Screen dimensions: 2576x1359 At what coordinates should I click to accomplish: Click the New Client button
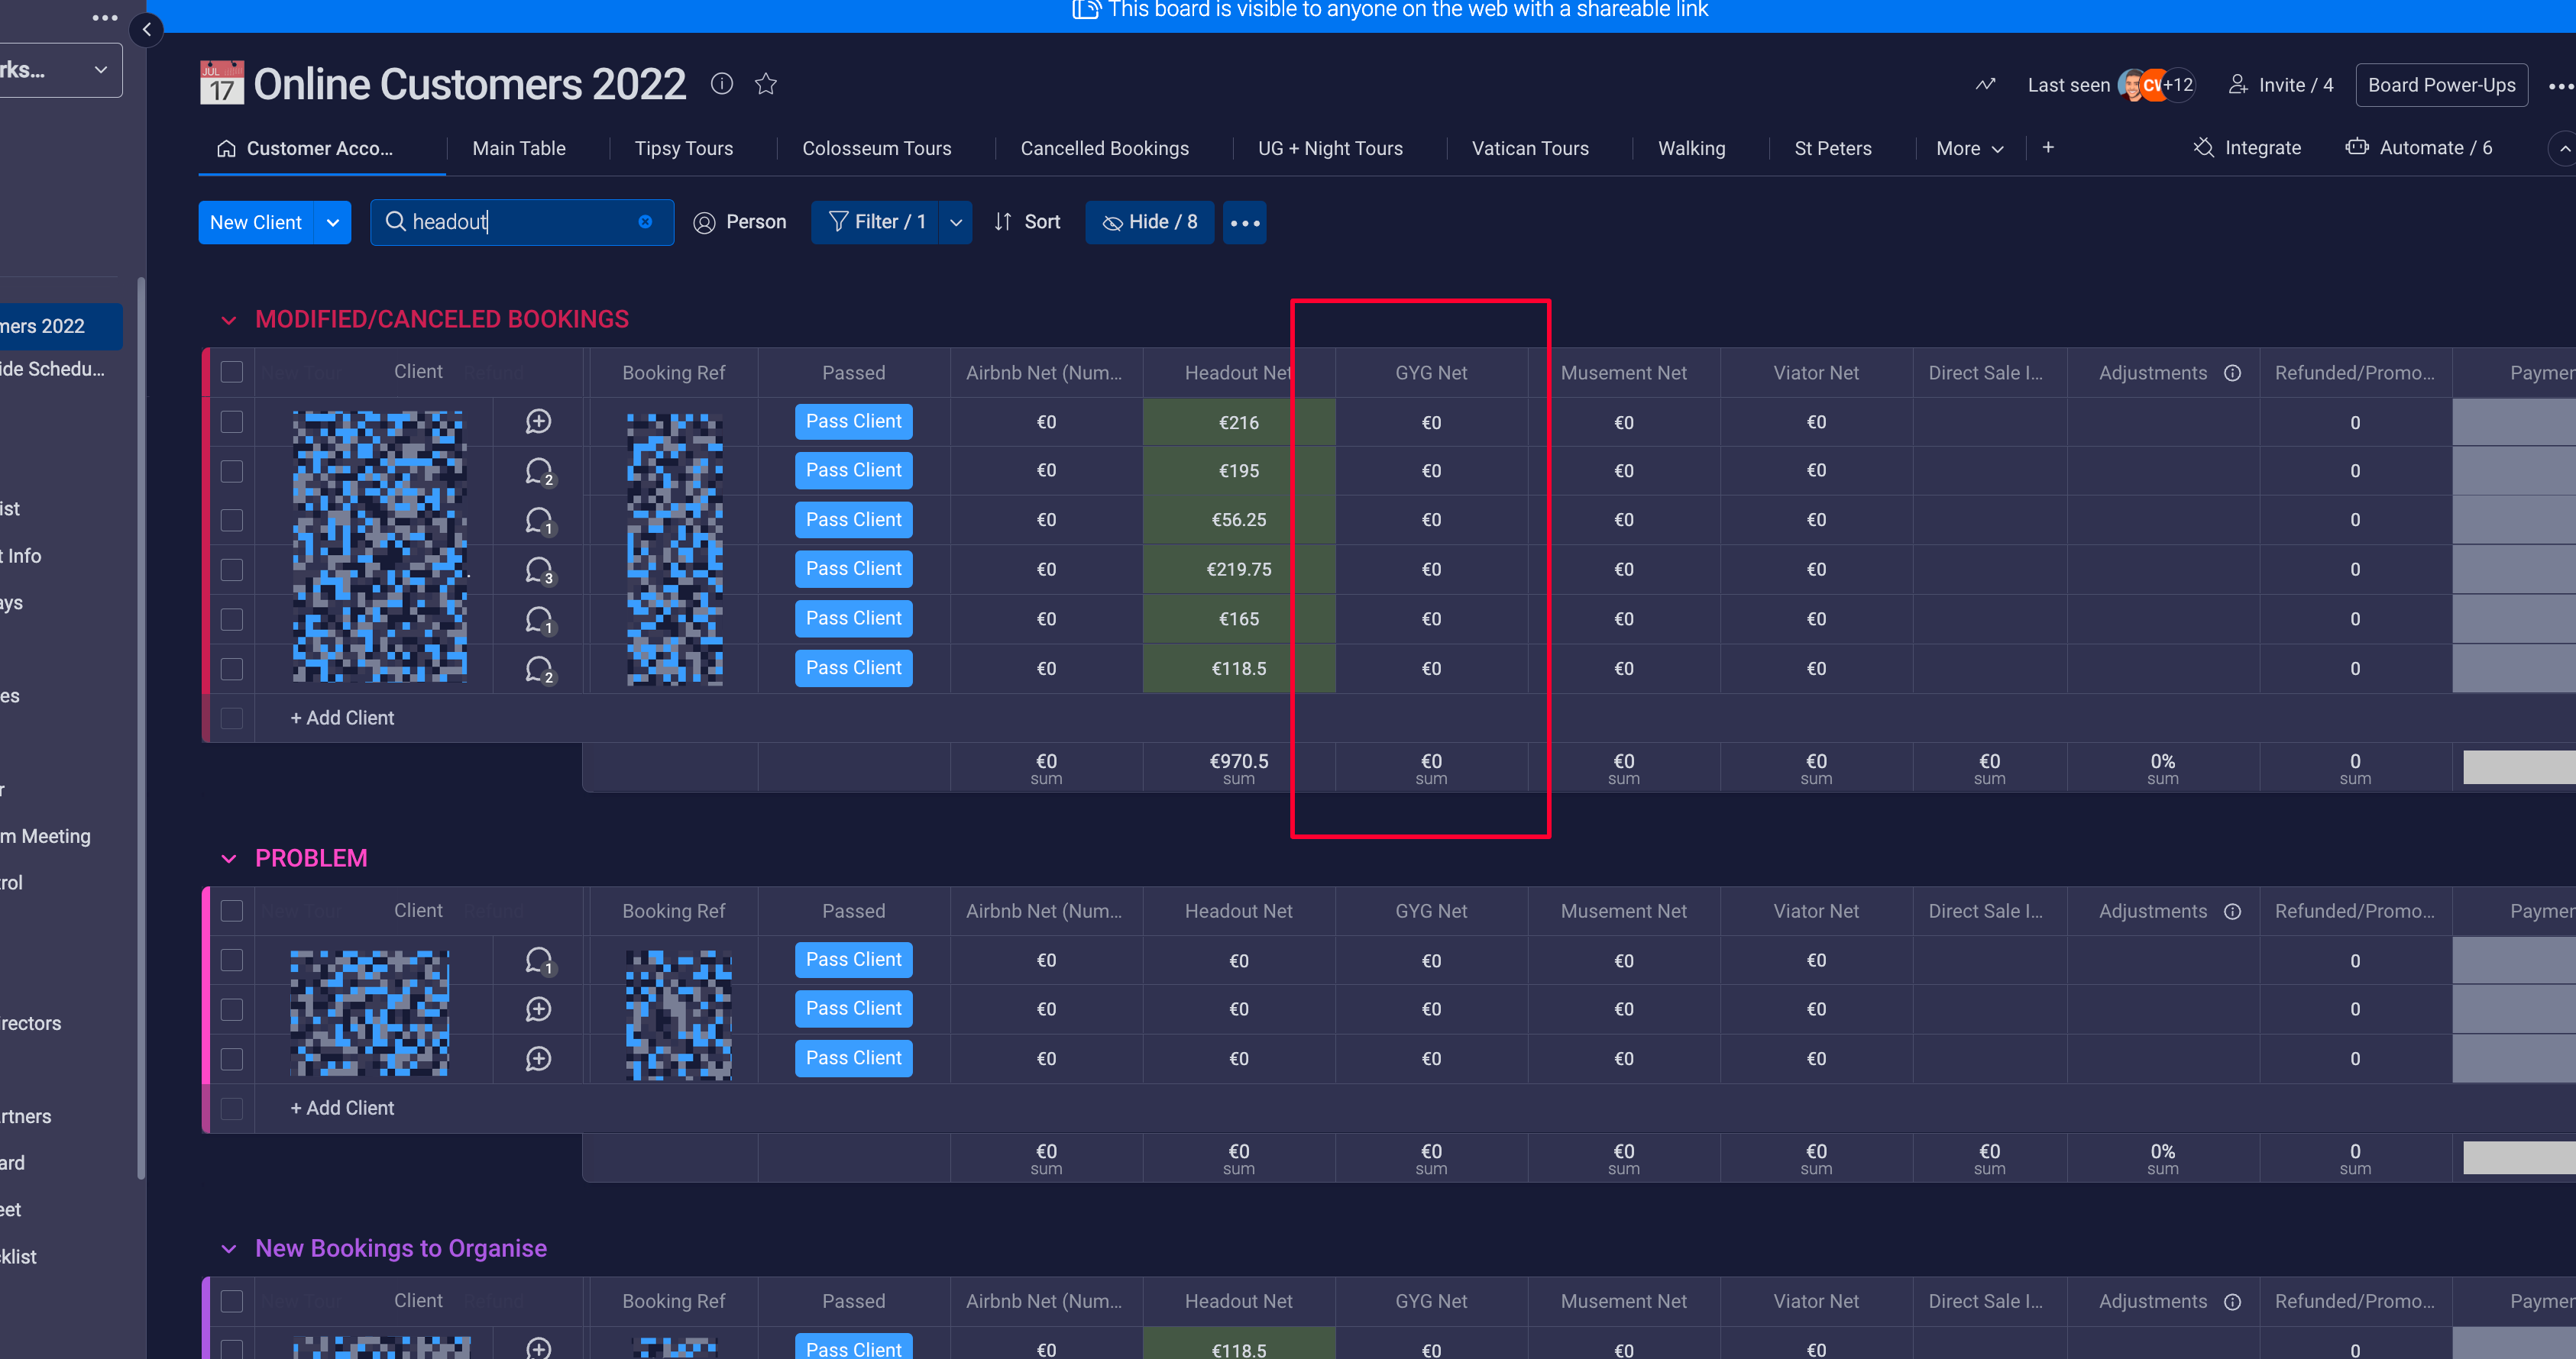[256, 222]
